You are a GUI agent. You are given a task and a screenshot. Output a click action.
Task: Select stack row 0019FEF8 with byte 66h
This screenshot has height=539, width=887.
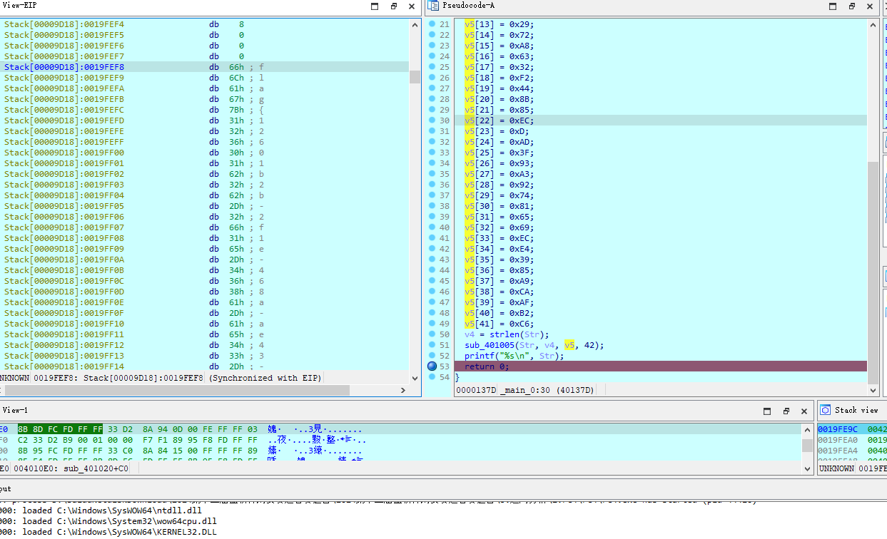click(205, 67)
